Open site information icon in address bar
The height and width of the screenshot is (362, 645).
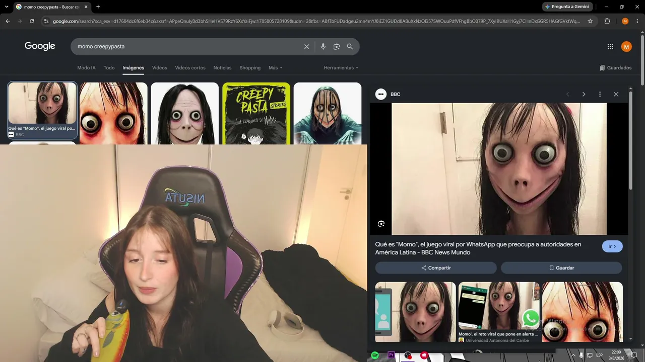[x=46, y=21]
